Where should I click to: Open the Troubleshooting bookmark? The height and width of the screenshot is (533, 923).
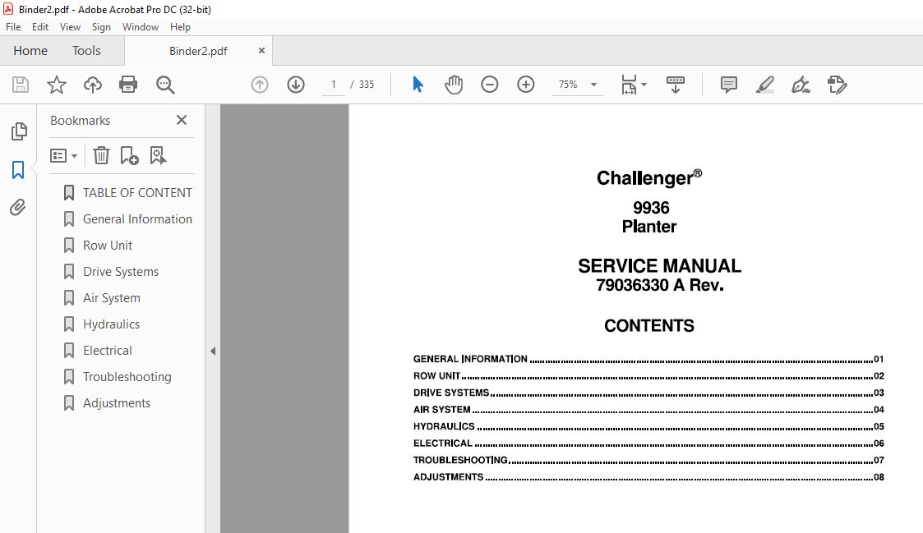coord(127,376)
